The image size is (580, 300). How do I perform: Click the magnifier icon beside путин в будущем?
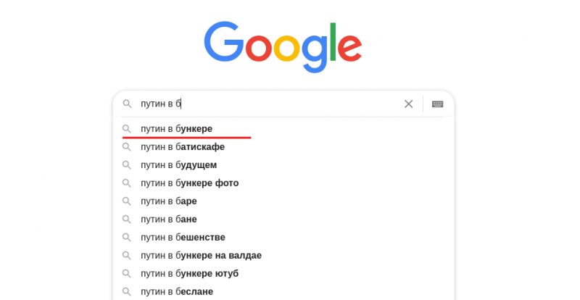127,165
